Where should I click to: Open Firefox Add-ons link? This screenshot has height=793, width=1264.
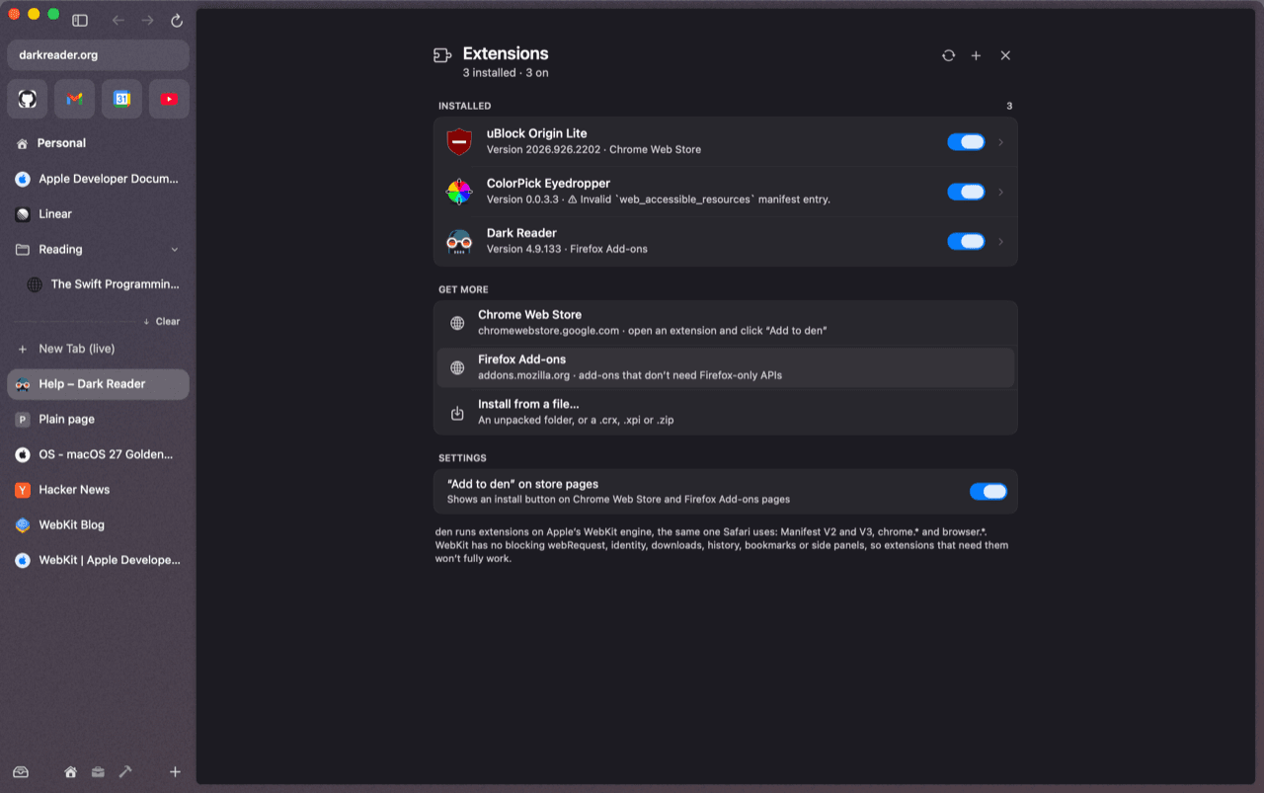(x=726, y=367)
